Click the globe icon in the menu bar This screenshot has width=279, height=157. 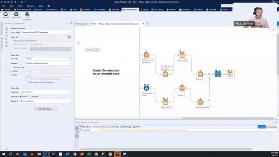coord(48,6)
